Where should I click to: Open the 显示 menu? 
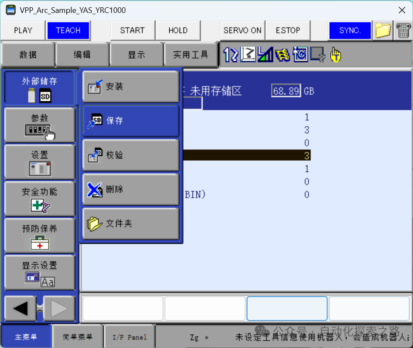tap(137, 55)
